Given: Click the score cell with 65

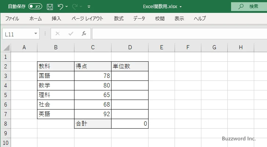Looking at the screenshot, I should pos(93,95).
